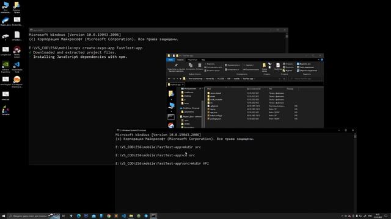
Task: Click Invert selection in Explorer ribbon
Action: tap(307, 71)
